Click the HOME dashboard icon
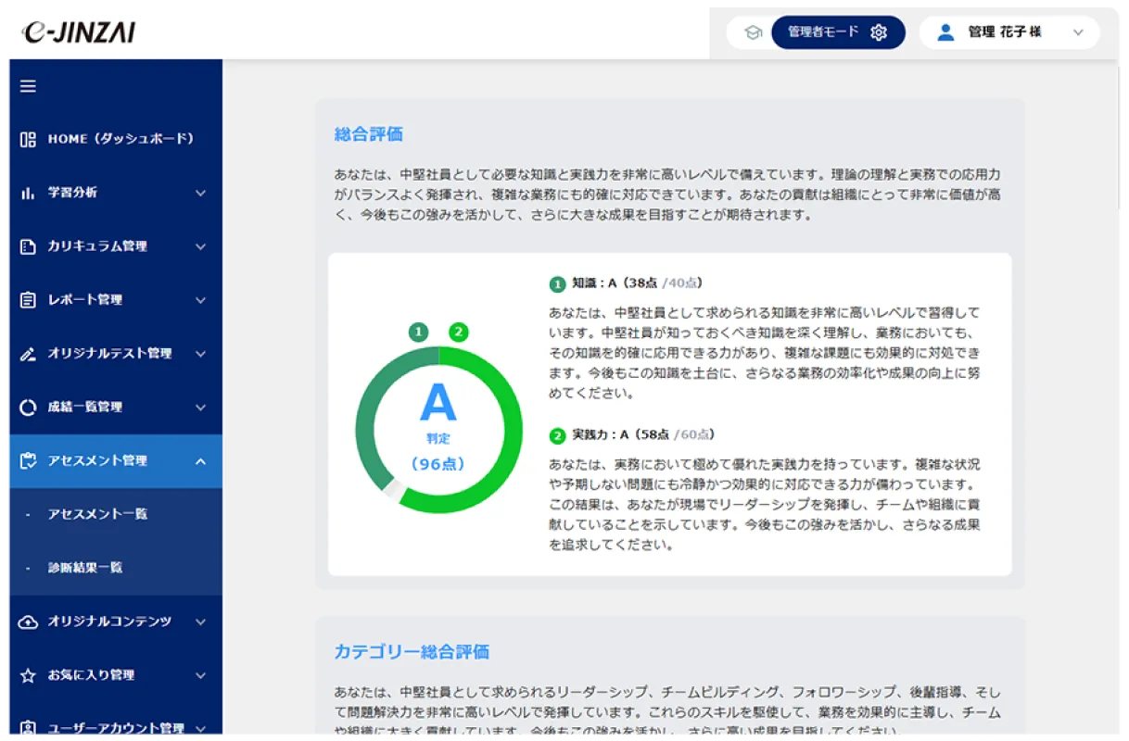Screen dimensions: 1129x741 28,139
